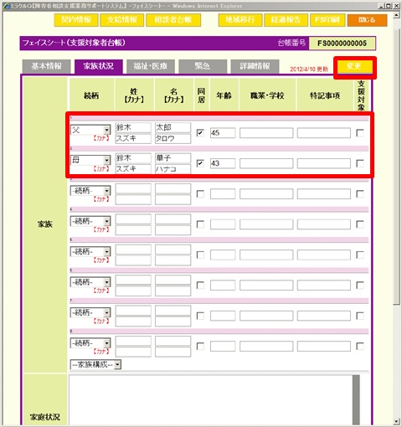Open the 支給情報 page
The image size is (402, 427).
(122, 20)
